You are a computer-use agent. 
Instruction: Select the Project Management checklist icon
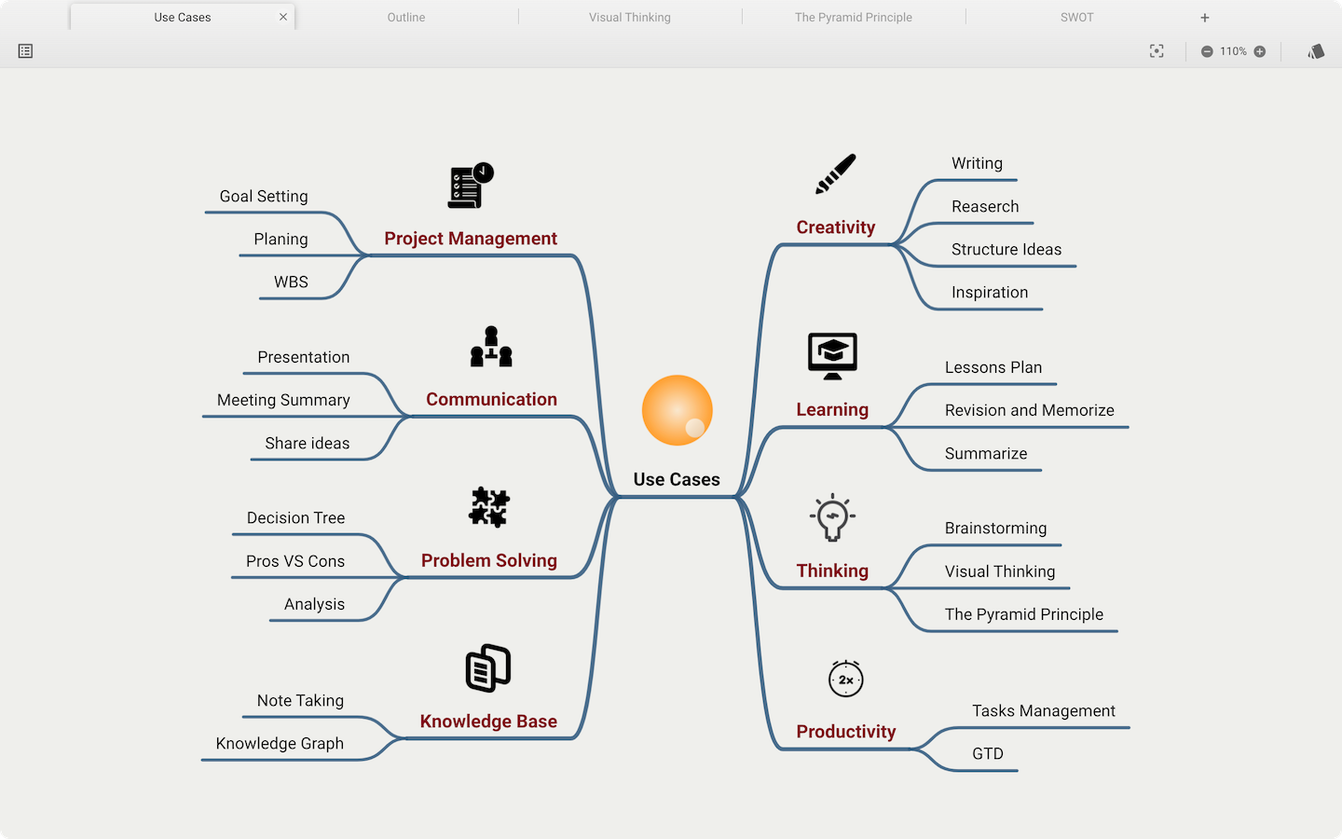471,186
